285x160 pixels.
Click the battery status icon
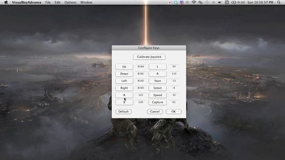pyautogui.click(x=238, y=2)
